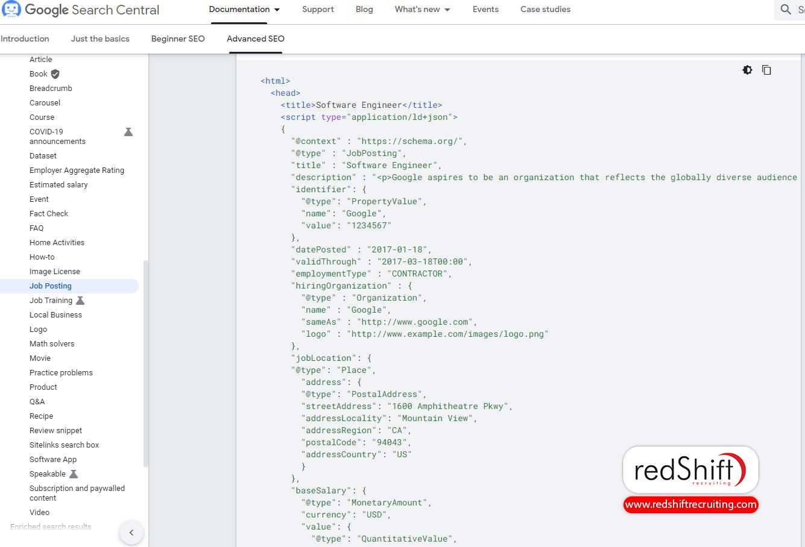The height and width of the screenshot is (547, 805).
Task: Open the Carousel sidebar link
Action: [x=45, y=103]
